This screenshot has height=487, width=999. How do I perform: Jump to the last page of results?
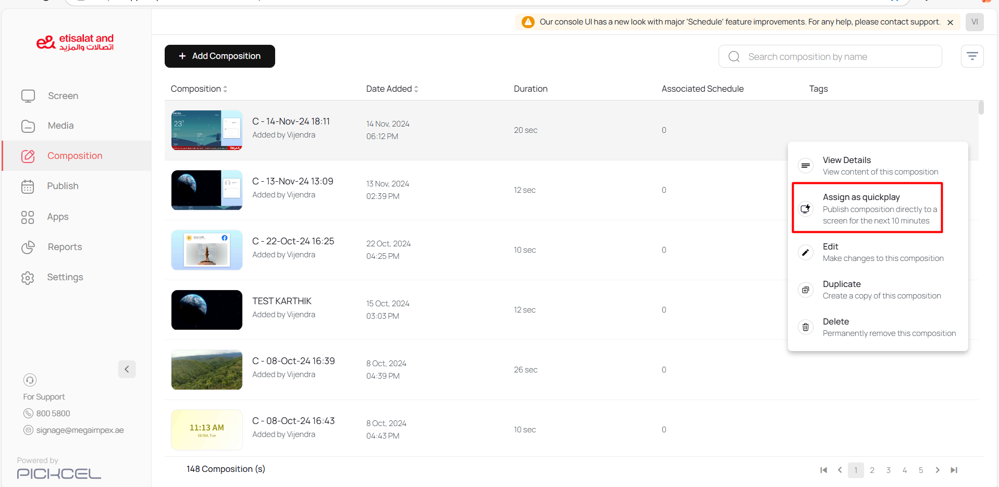pyautogui.click(x=954, y=470)
